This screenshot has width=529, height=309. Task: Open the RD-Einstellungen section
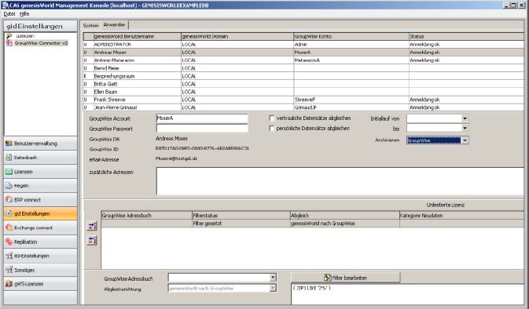(40, 256)
